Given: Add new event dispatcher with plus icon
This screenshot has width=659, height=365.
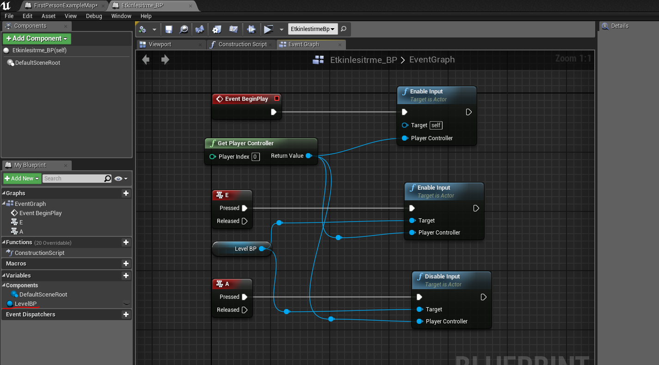Looking at the screenshot, I should coord(126,314).
